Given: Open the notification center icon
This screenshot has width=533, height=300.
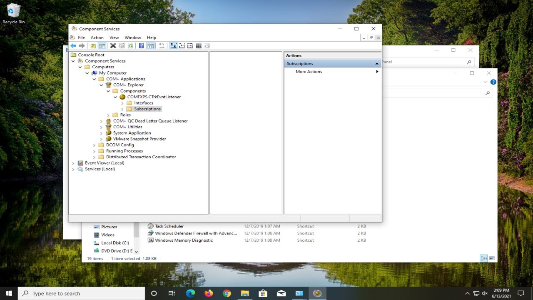Looking at the screenshot, I should [x=521, y=293].
